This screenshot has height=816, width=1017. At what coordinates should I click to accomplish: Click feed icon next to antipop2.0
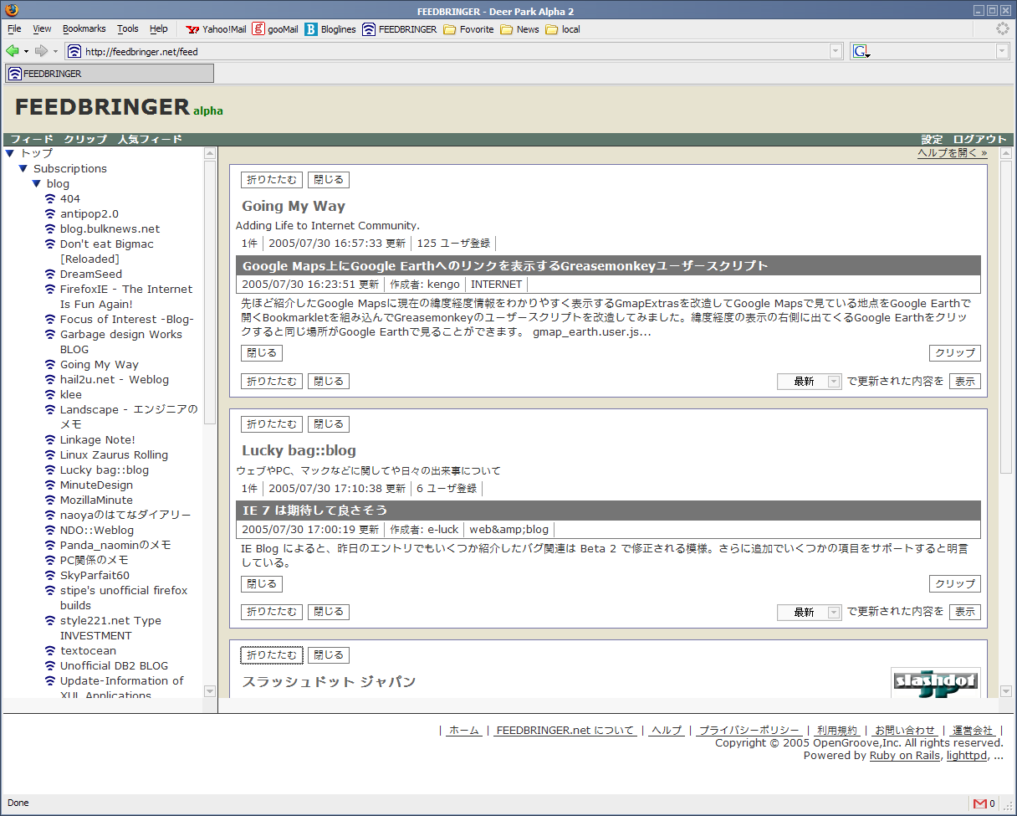click(x=51, y=214)
